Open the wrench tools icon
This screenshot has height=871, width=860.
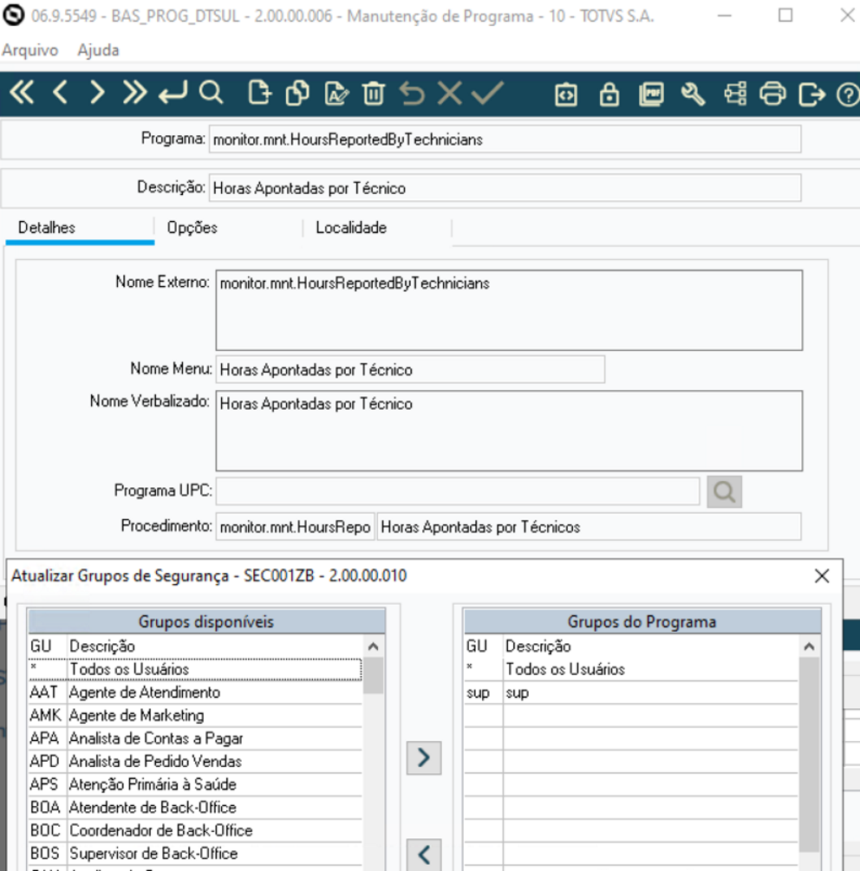(693, 94)
